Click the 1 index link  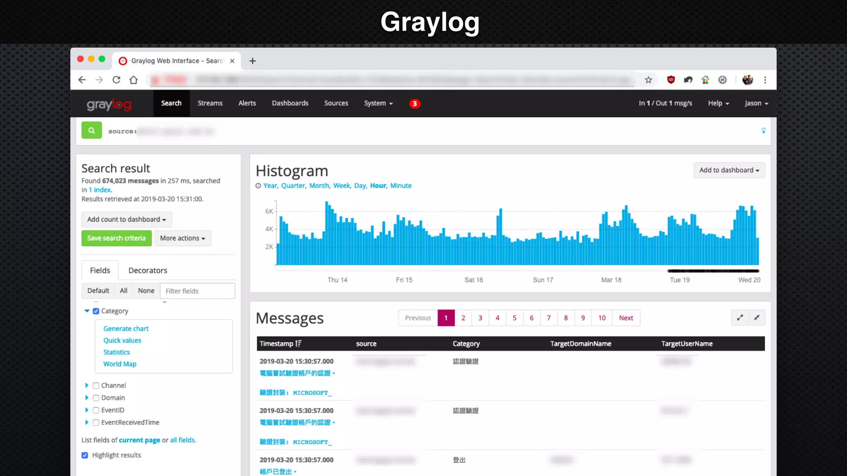[x=100, y=190]
